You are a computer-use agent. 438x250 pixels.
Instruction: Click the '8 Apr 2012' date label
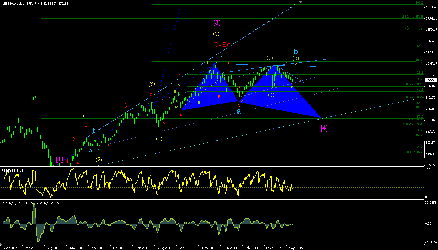coord(184,247)
